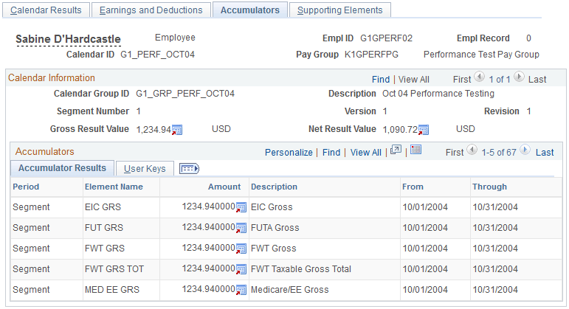Viewport: 569px width, 309px height.
Task: Jump to Last accumulator rows link
Action: coord(545,153)
